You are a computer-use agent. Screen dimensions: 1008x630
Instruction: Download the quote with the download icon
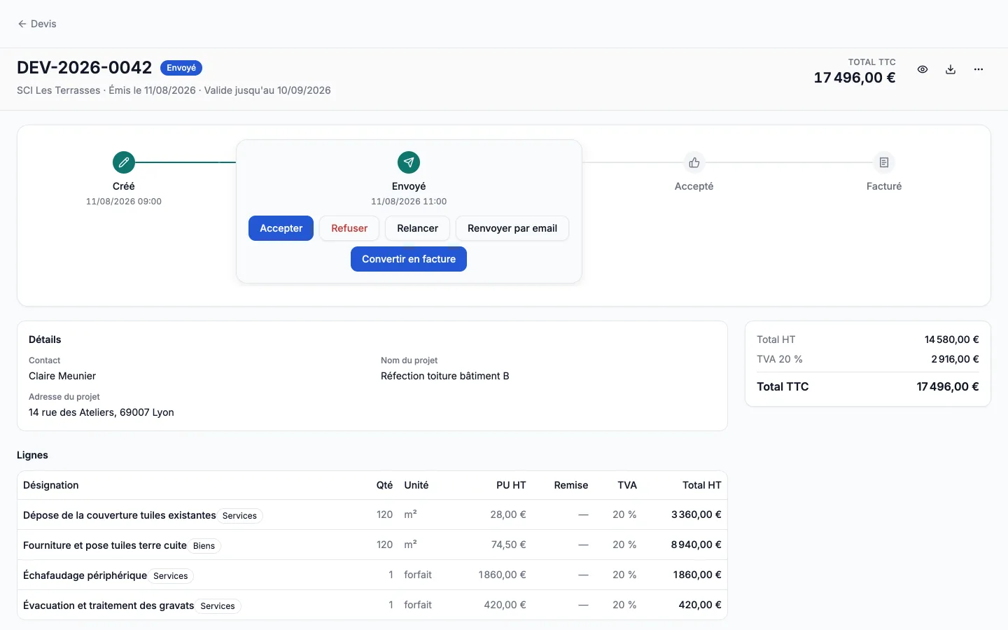click(951, 69)
